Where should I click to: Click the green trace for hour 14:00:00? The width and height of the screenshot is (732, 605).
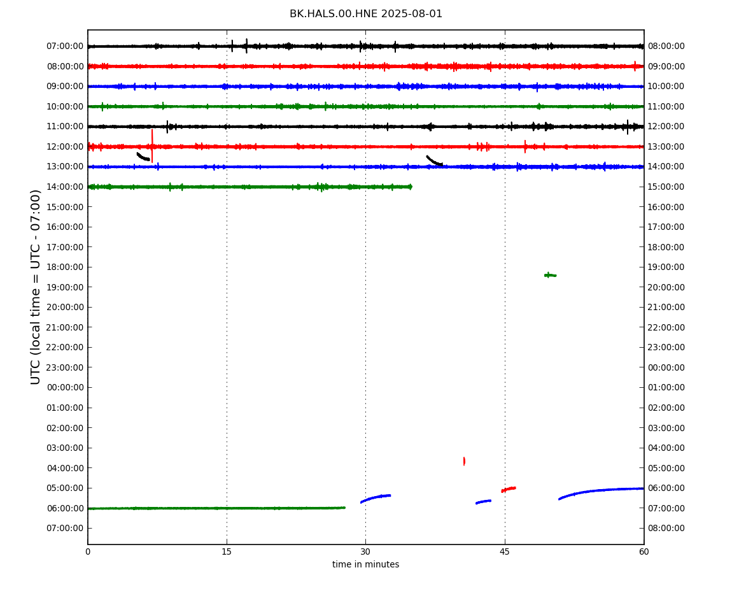(250, 187)
